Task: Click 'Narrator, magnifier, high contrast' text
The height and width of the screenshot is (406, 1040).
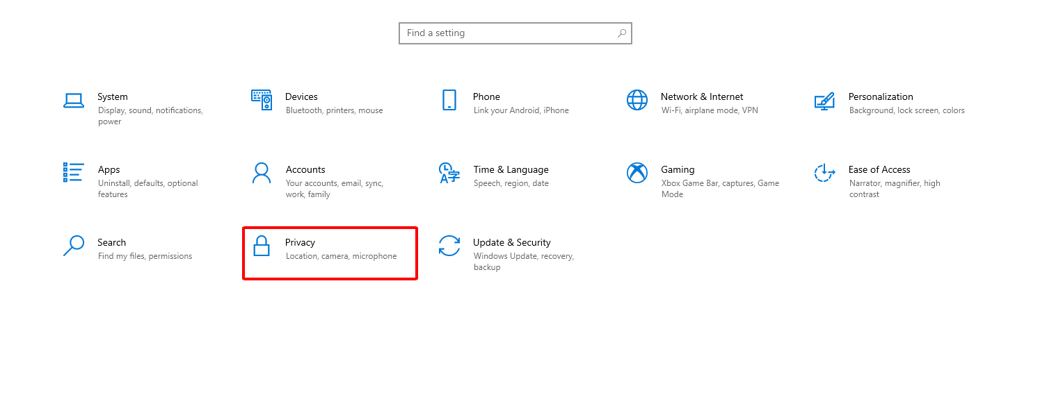Action: 895,189
